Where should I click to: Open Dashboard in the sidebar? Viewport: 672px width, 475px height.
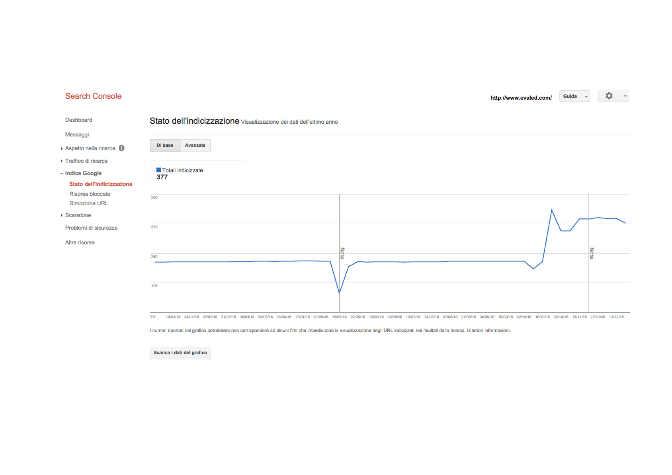coord(79,120)
